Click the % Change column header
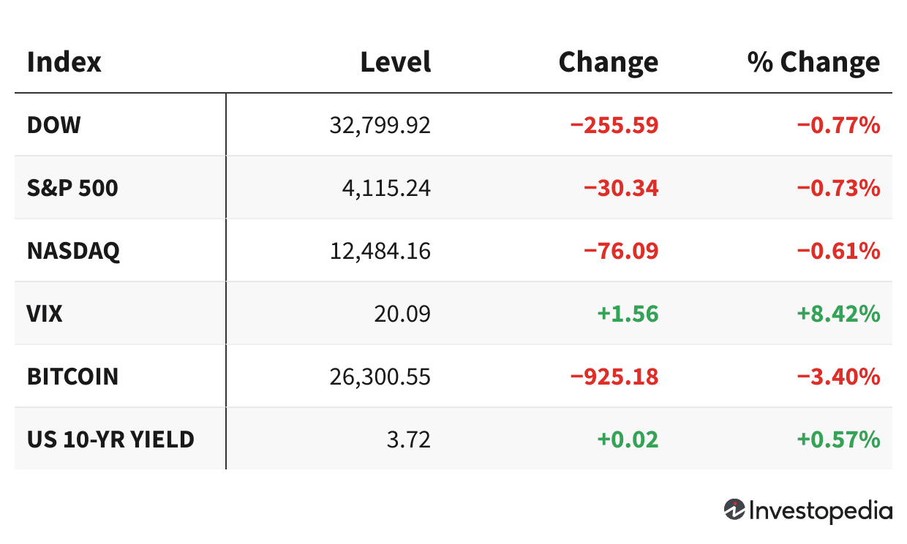Image resolution: width=907 pixels, height=544 pixels. [x=813, y=62]
